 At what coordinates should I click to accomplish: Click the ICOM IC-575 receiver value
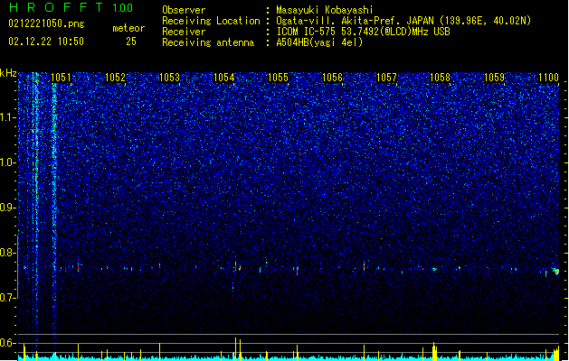pyautogui.click(x=364, y=32)
